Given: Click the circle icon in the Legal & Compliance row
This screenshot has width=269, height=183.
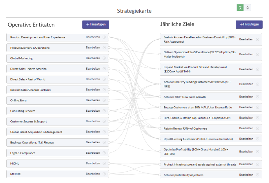Looking at the screenshot, I should (104, 153).
